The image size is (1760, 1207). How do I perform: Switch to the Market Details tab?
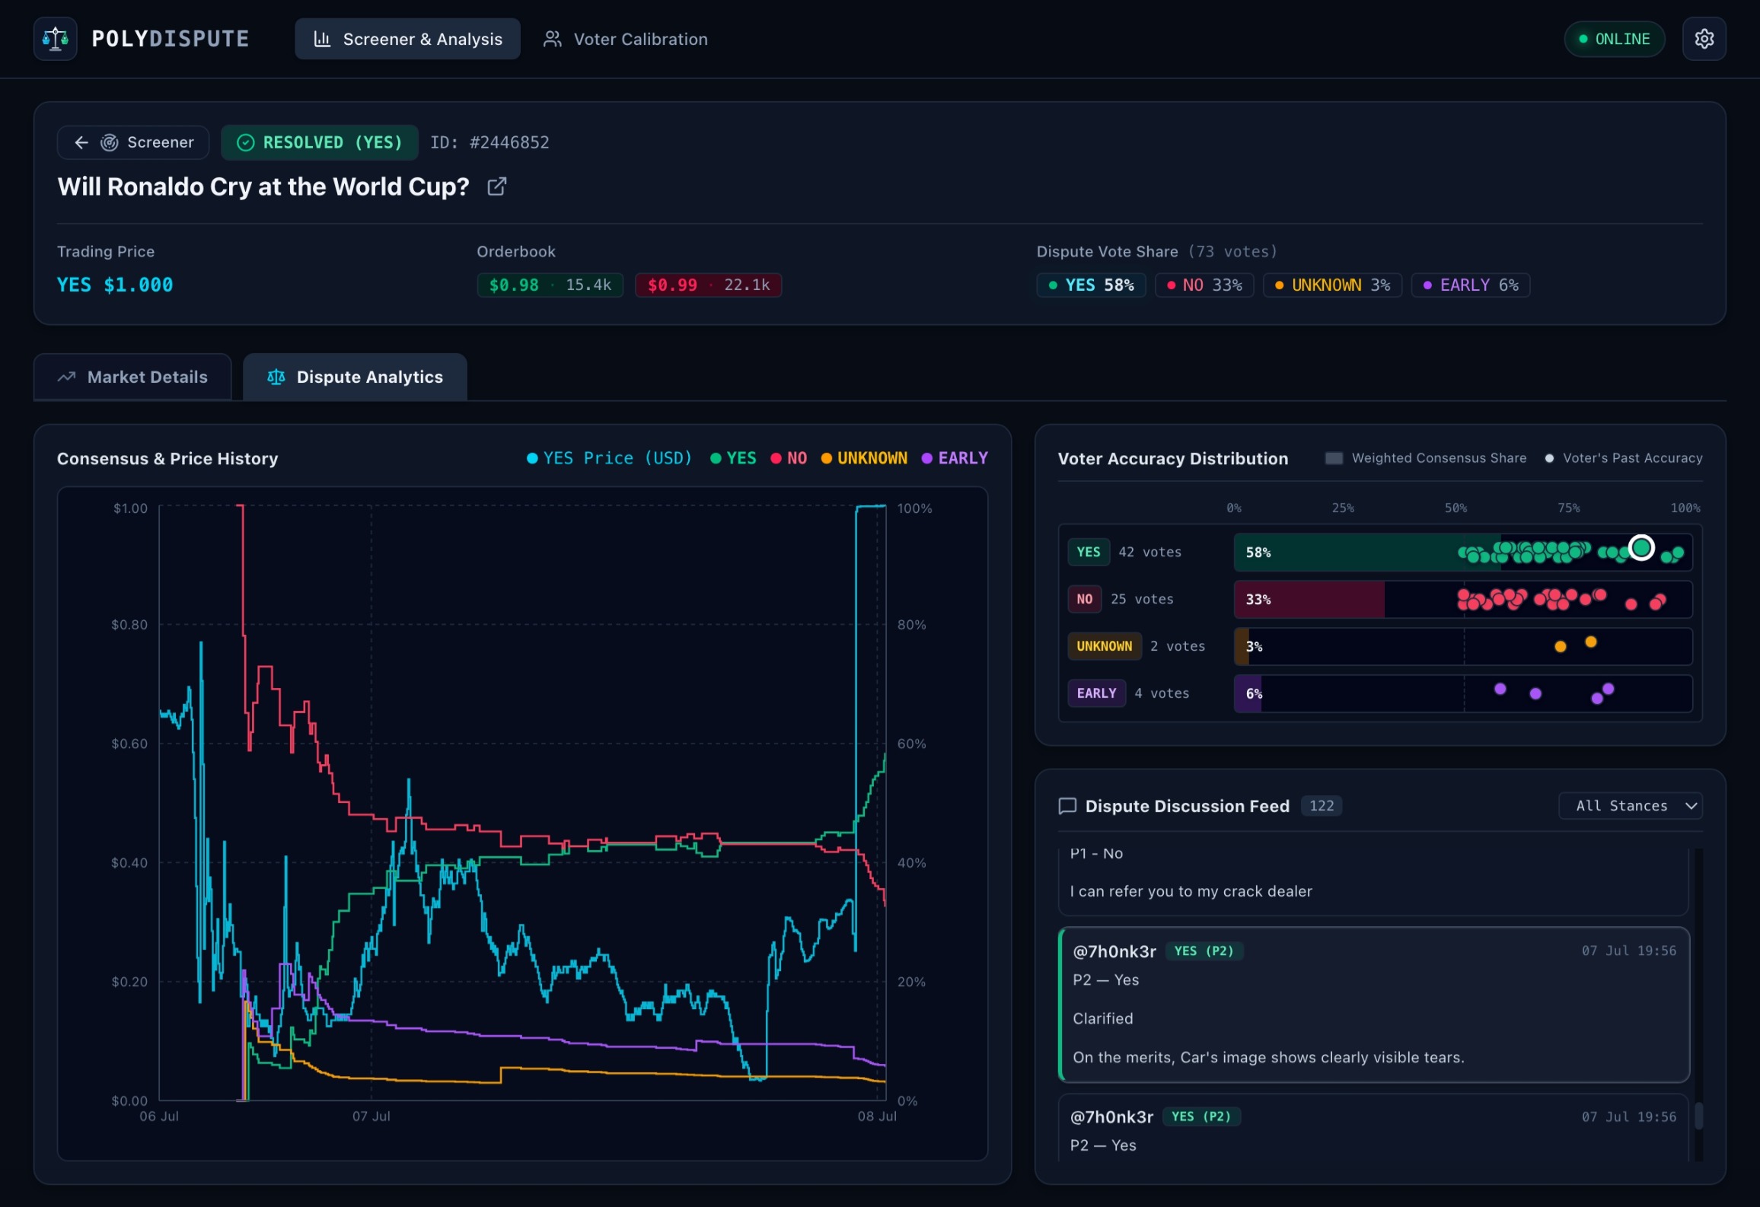click(132, 377)
